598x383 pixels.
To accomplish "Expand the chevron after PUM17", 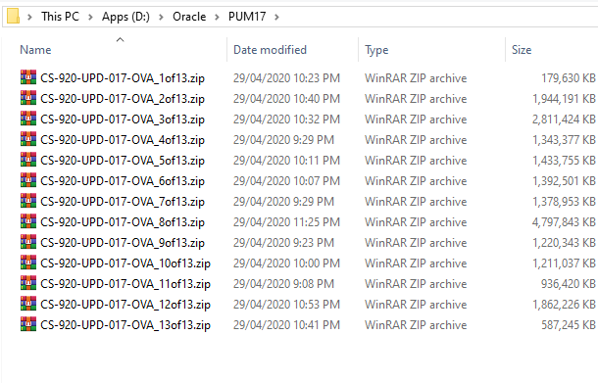I will [276, 17].
